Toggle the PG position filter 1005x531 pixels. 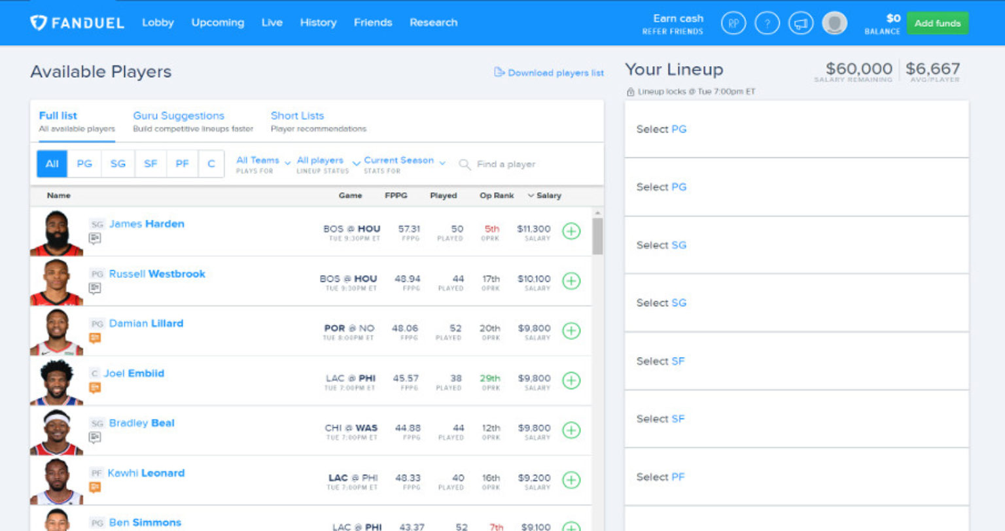click(84, 163)
